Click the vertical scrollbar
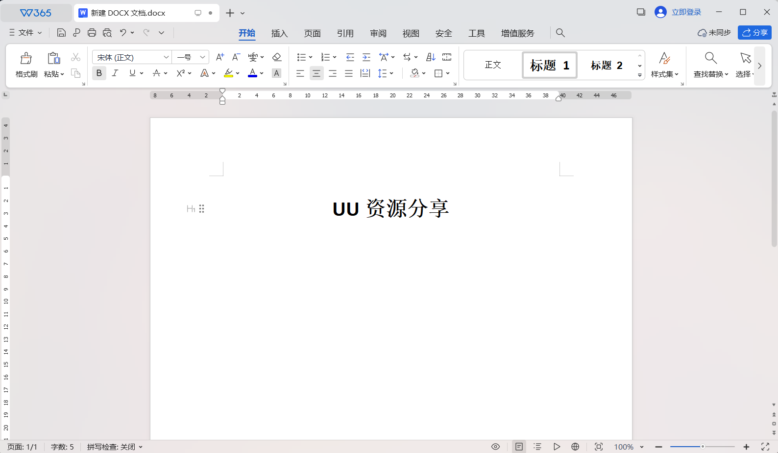 (774, 179)
